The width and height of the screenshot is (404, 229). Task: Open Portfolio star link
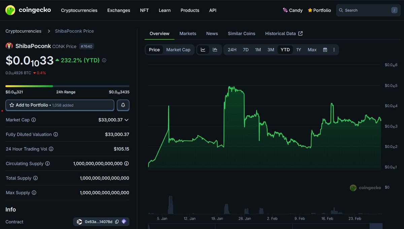tap(319, 10)
